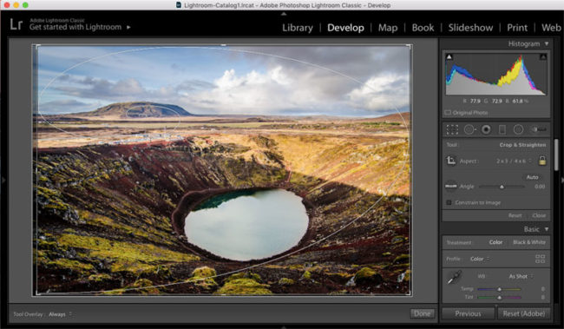Select the Spot Removal tool icon
Screen dimensions: 564x329
[469, 129]
